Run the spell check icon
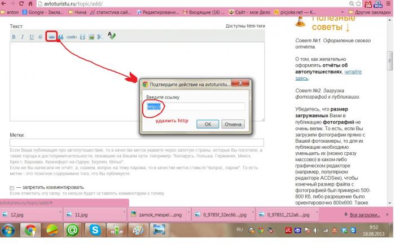 [112, 37]
